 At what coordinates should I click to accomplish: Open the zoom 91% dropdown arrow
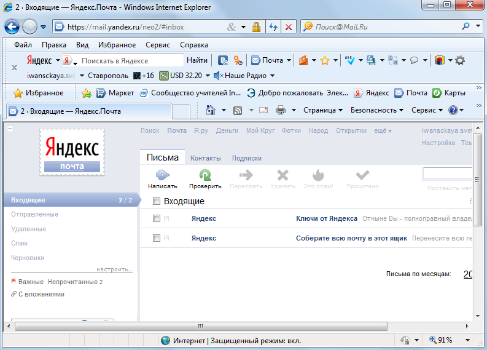[x=467, y=340]
